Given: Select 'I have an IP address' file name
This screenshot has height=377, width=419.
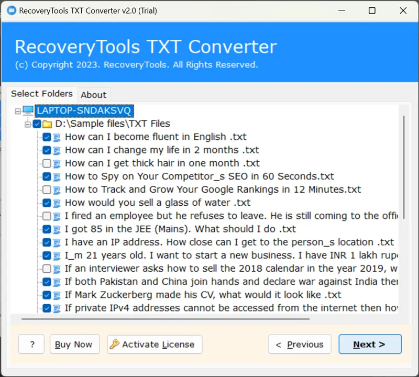Looking at the screenshot, I should pos(229,242).
